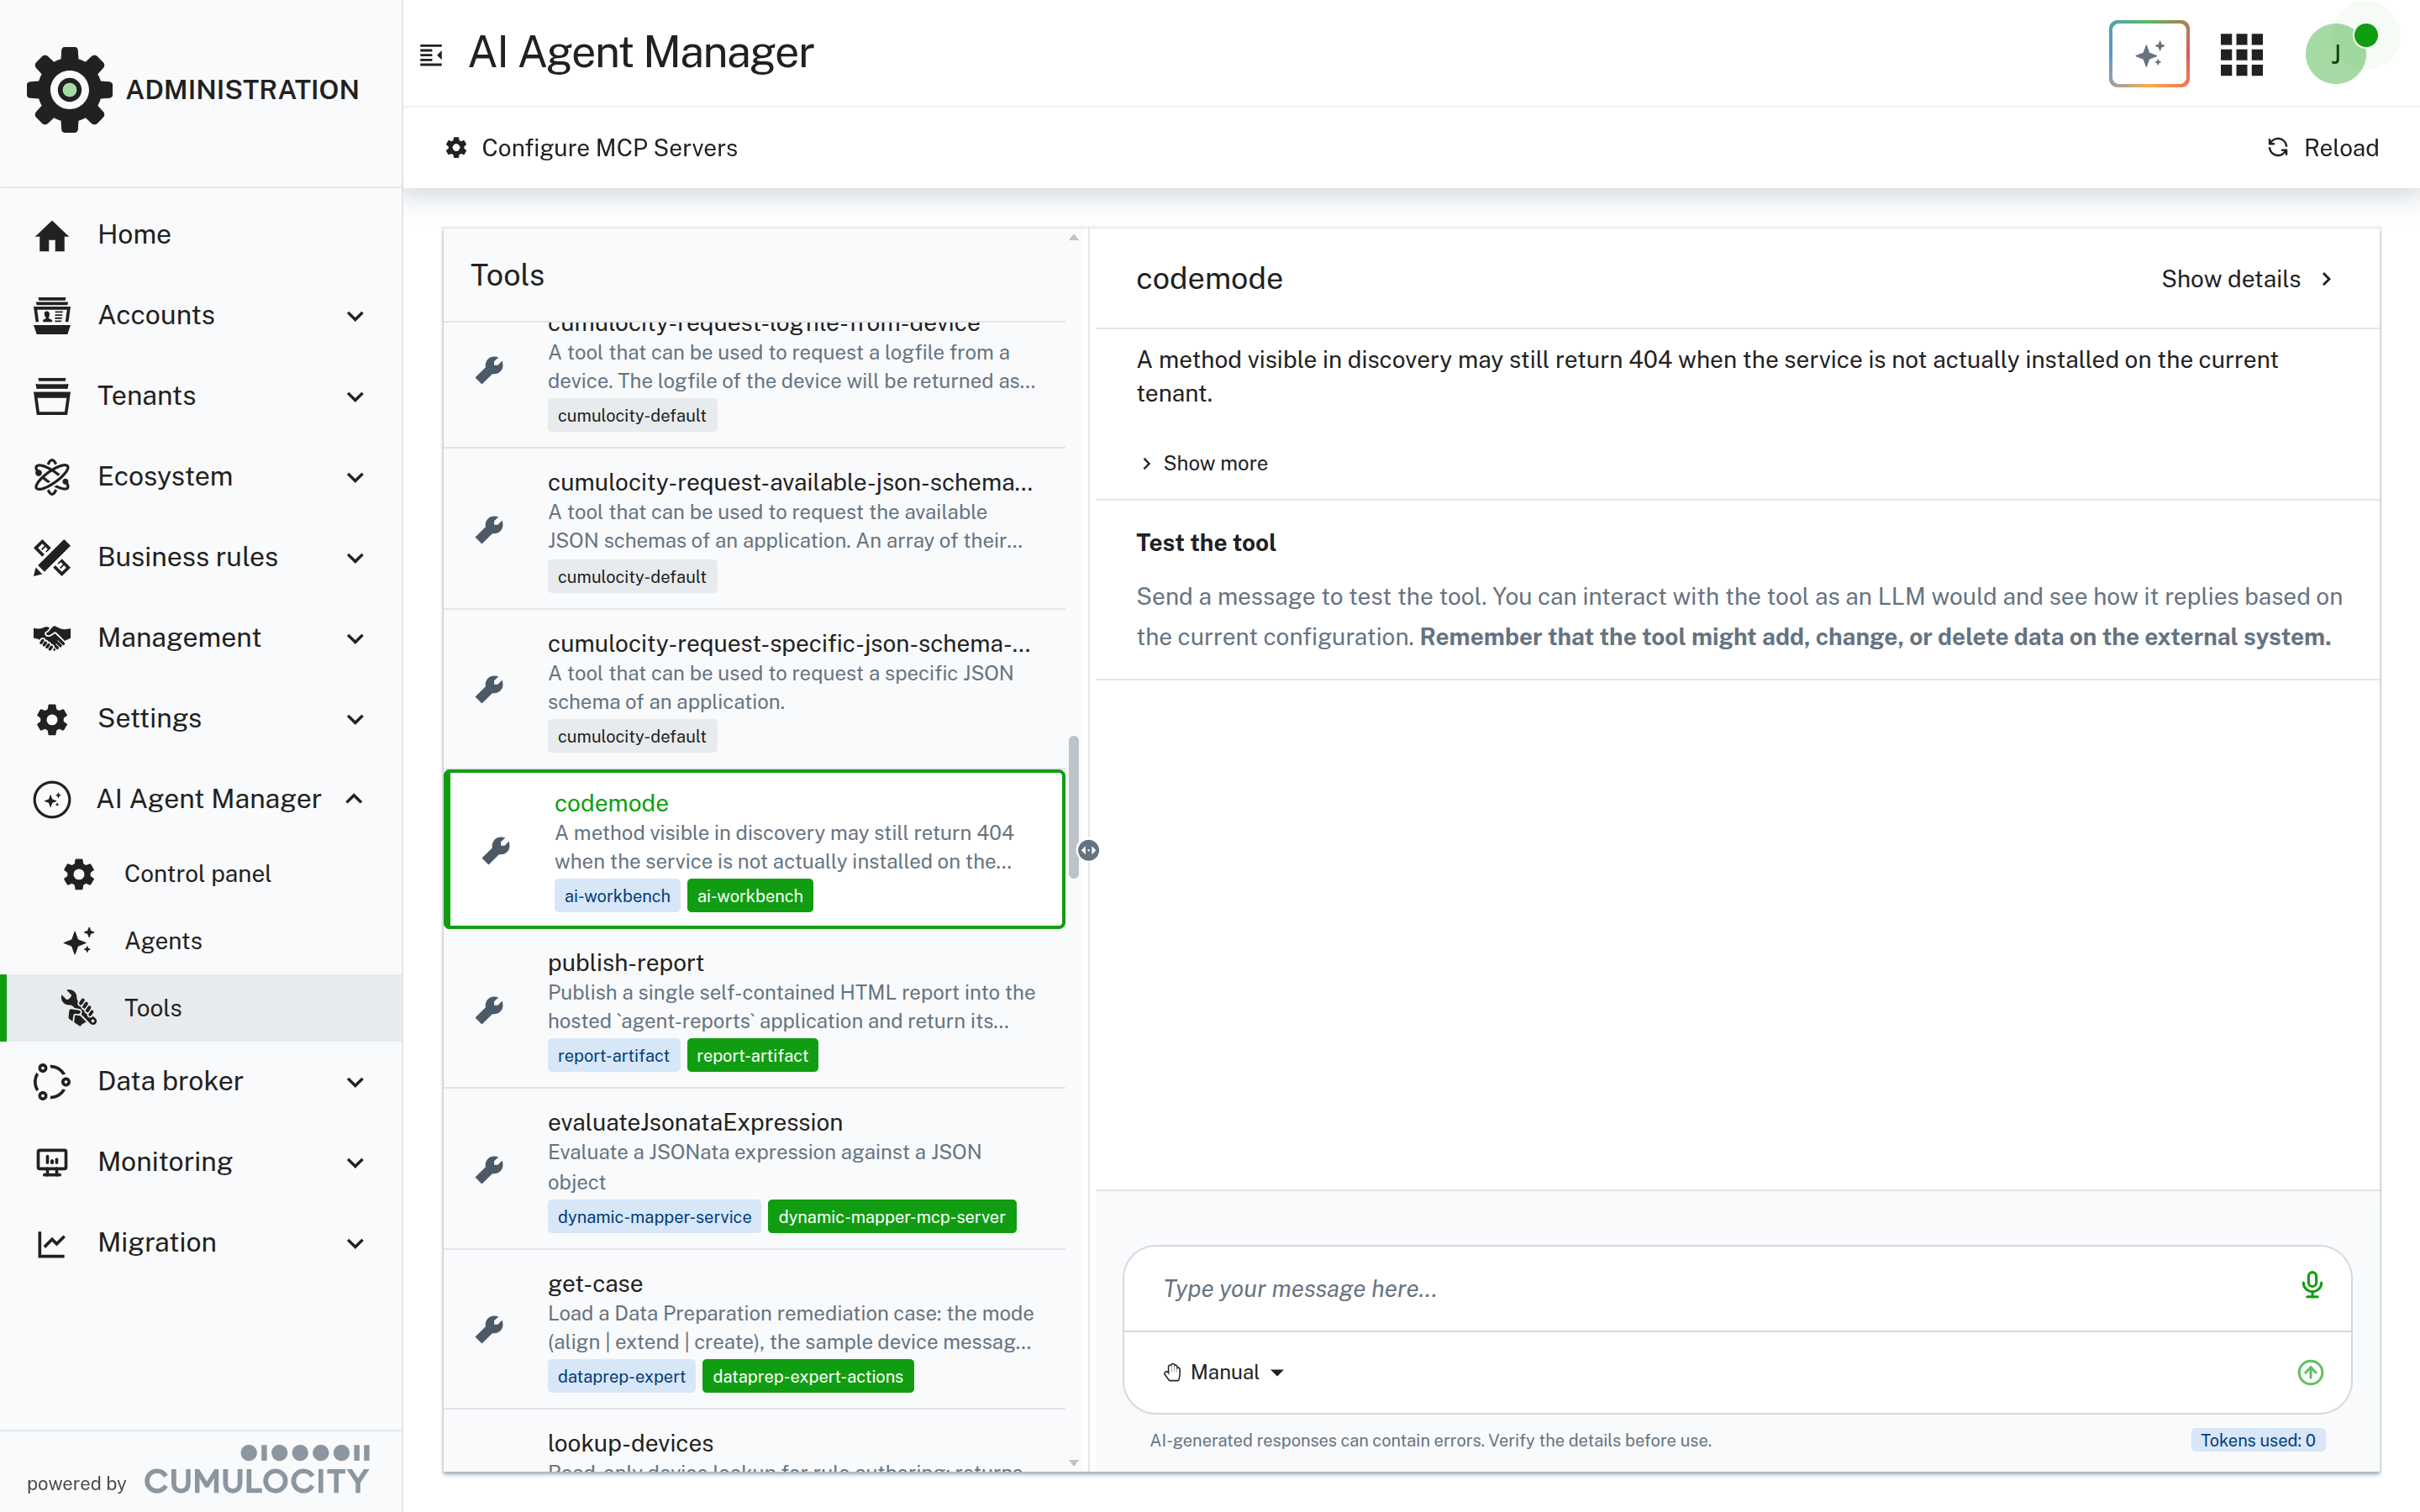The image size is (2420, 1512).
Task: Send the message with the arrow icon
Action: 2310,1372
